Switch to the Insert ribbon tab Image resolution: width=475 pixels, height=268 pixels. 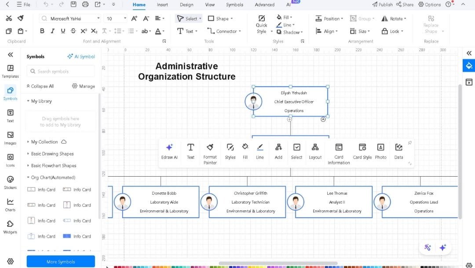pyautogui.click(x=162, y=5)
